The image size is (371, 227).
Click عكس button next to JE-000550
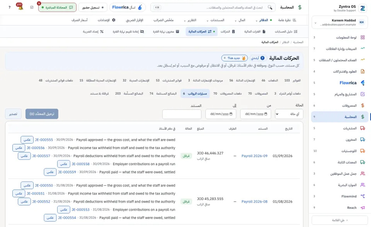(27, 185)
